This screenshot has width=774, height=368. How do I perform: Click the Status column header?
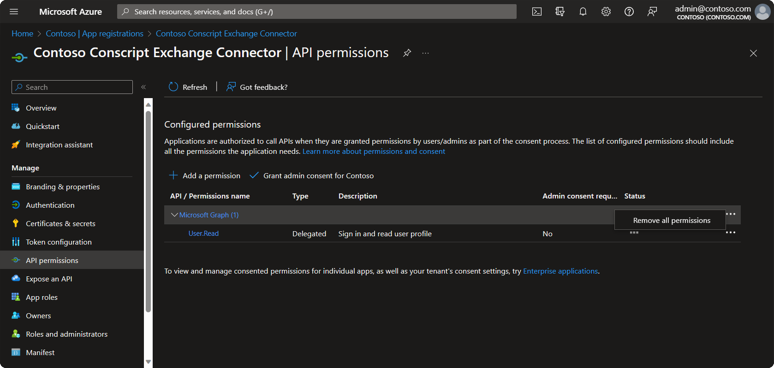point(635,196)
